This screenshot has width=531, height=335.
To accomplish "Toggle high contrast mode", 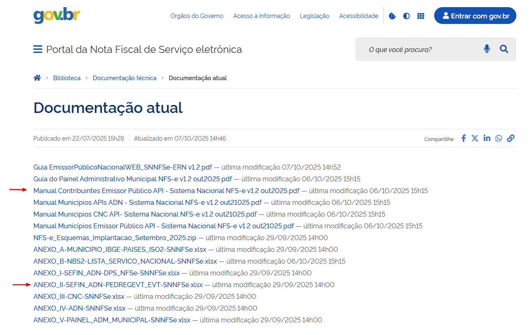I will click(407, 16).
